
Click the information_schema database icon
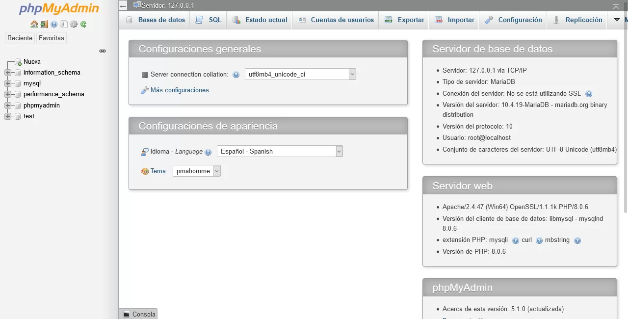(x=18, y=73)
